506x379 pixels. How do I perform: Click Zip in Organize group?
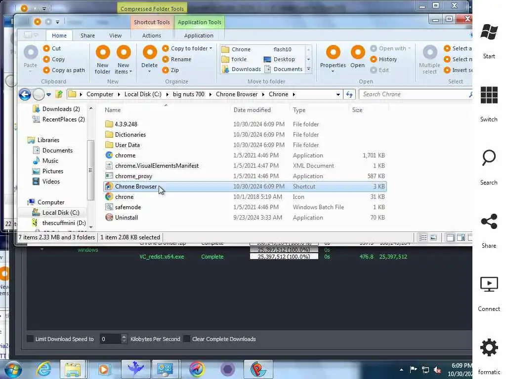tap(170, 70)
